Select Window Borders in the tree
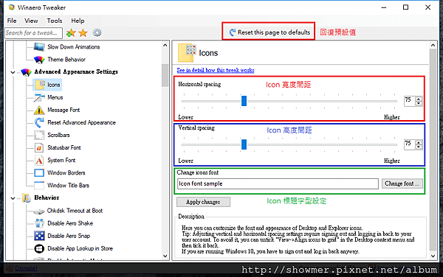This screenshot has width=443, height=277. point(66,172)
